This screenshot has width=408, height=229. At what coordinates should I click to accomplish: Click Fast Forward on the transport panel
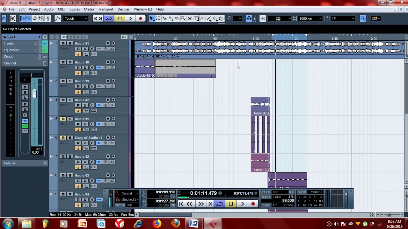point(201,204)
